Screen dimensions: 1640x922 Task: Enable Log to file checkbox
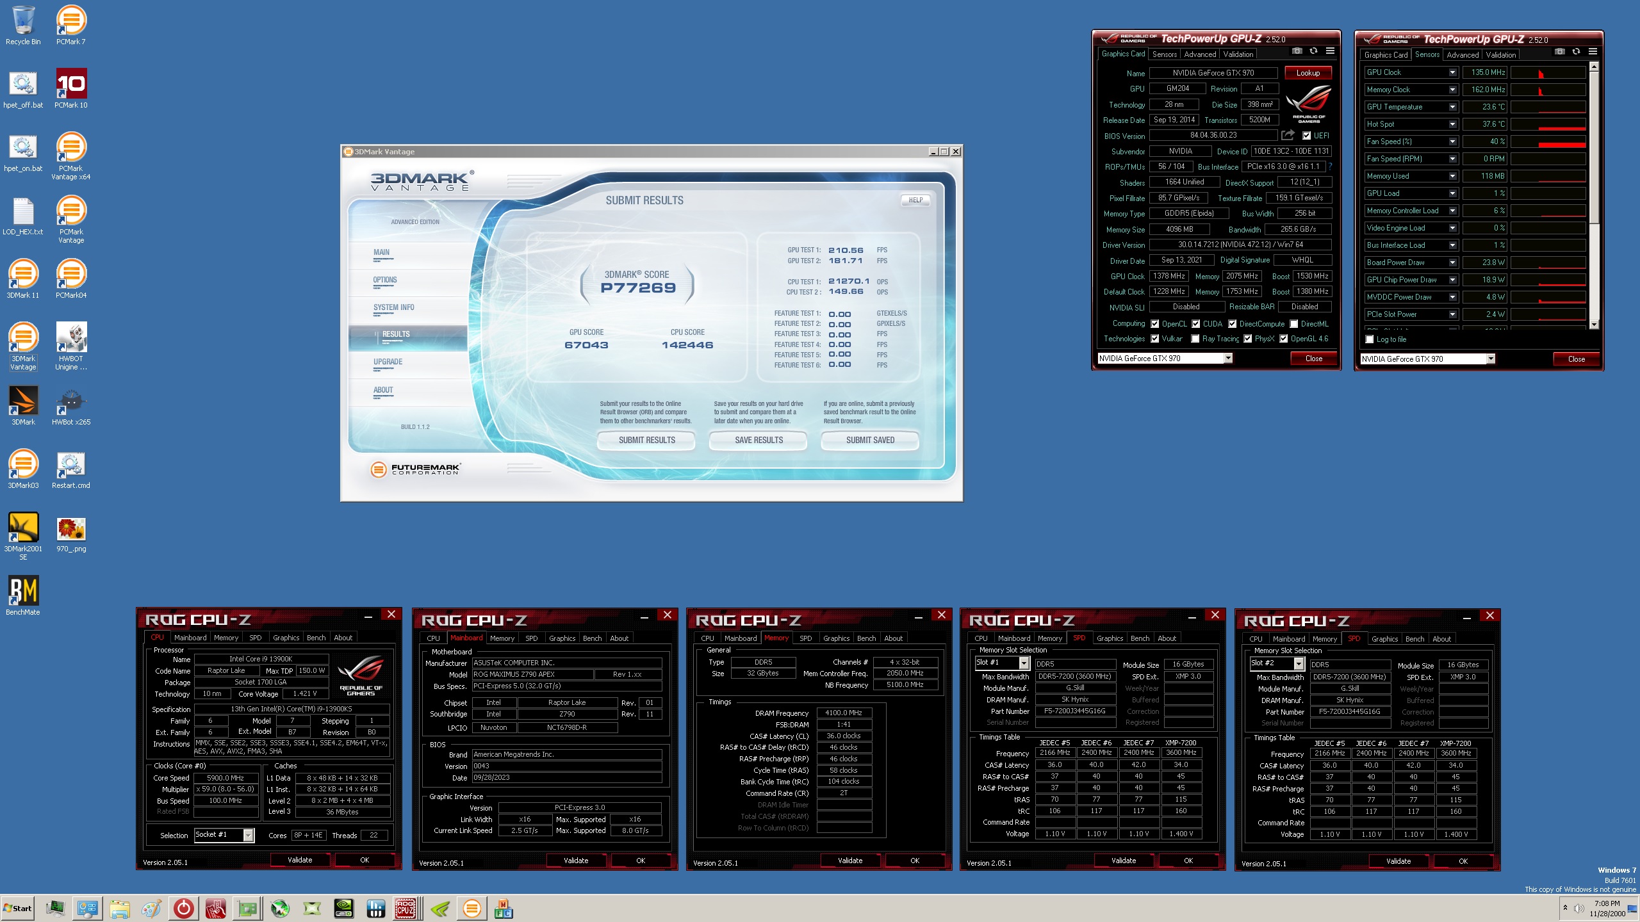(x=1369, y=339)
